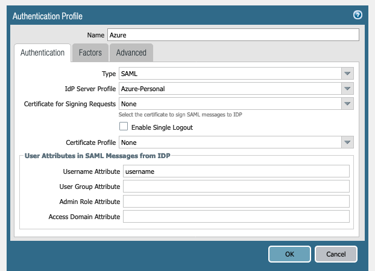Confirm with the OK button
Screen dimensions: 375x271
point(289,254)
